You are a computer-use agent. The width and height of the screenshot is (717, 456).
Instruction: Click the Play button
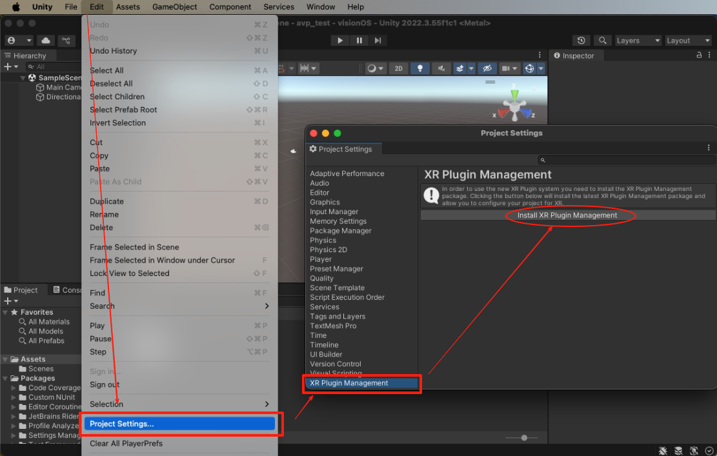coord(339,40)
